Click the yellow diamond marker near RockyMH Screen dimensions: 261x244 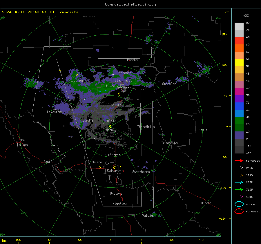point(77,76)
